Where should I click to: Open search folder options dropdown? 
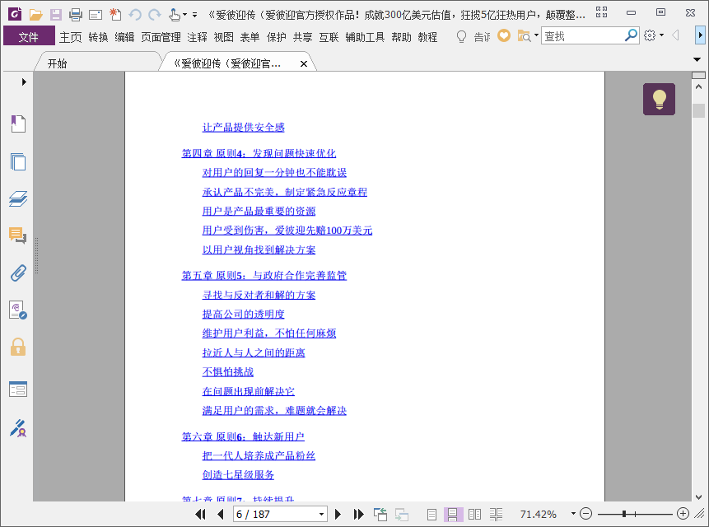[536, 35]
